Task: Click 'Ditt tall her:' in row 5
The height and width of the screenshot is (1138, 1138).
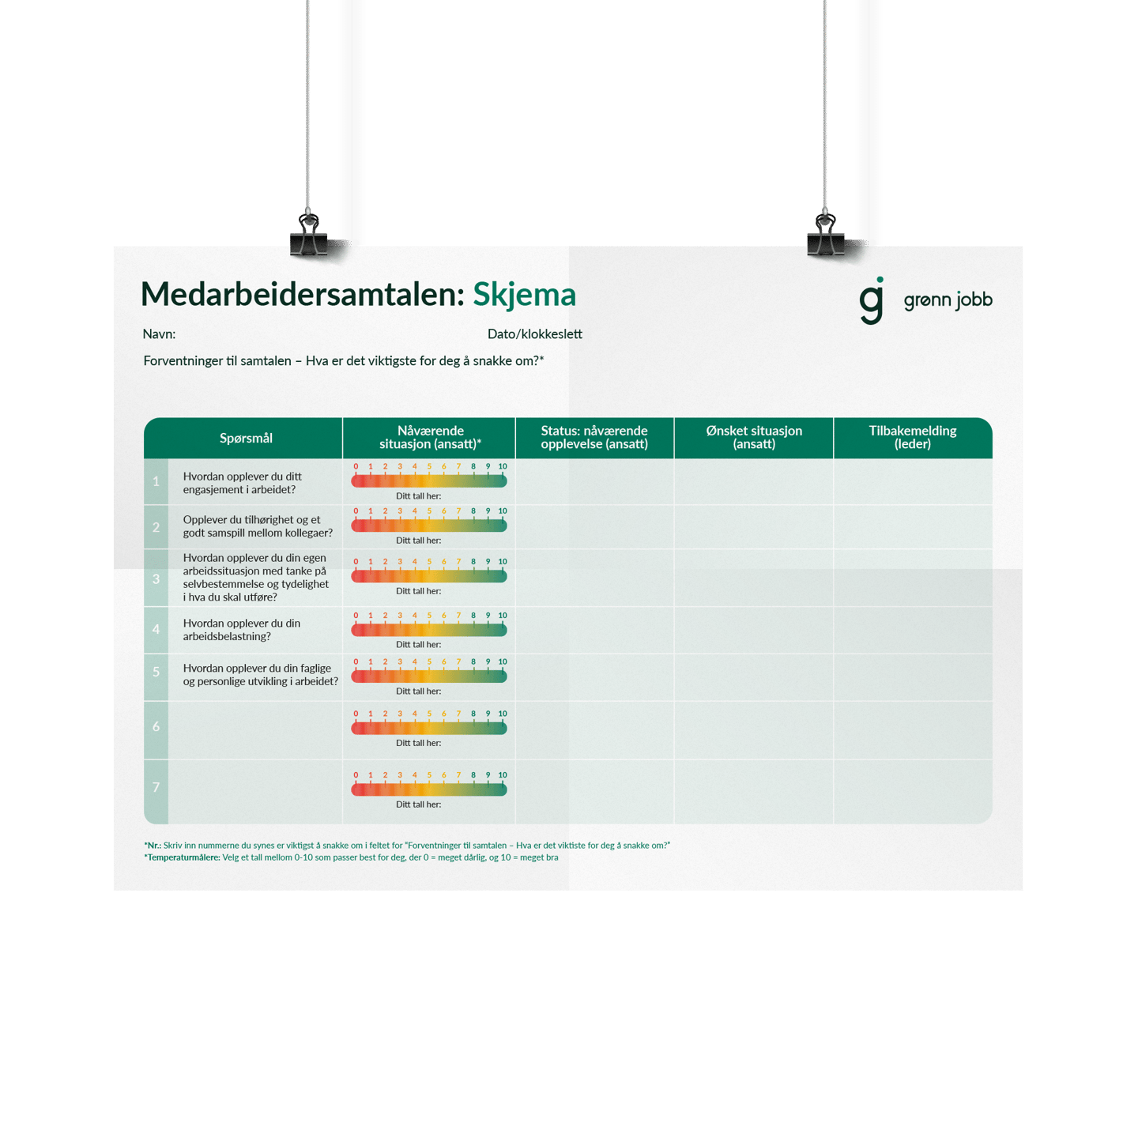Action: (418, 691)
